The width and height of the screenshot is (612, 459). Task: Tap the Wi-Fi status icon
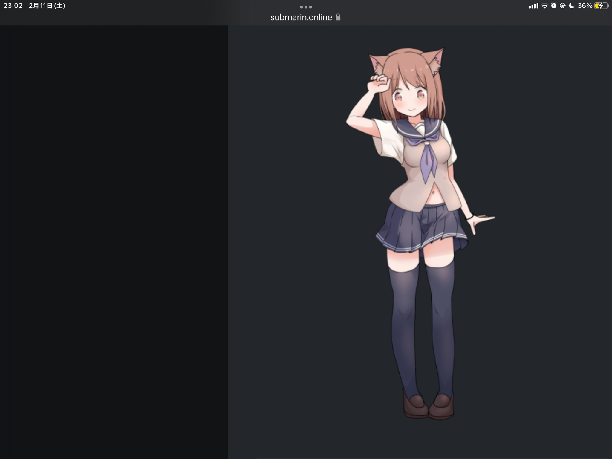coord(544,6)
